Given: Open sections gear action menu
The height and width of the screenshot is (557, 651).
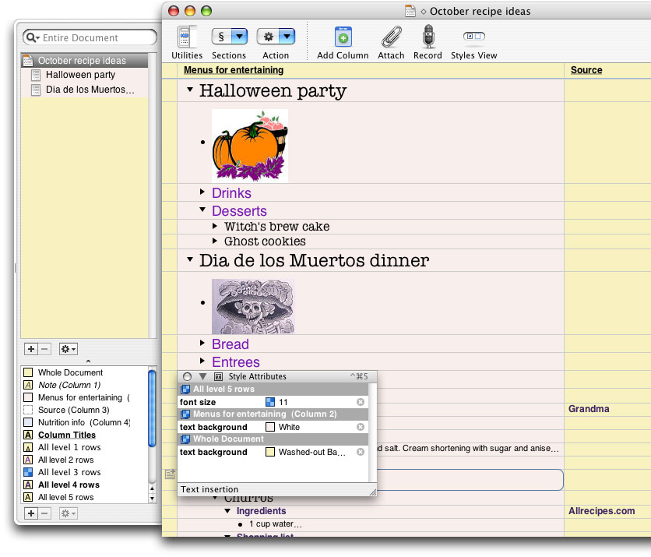Looking at the screenshot, I should 68,349.
